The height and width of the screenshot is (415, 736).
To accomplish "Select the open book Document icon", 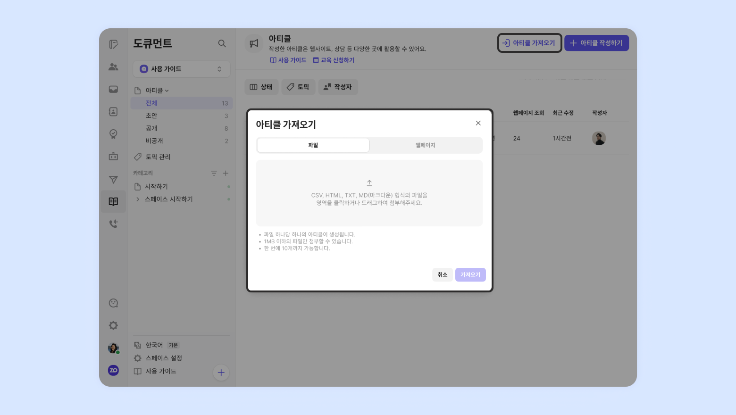I will pyautogui.click(x=113, y=201).
